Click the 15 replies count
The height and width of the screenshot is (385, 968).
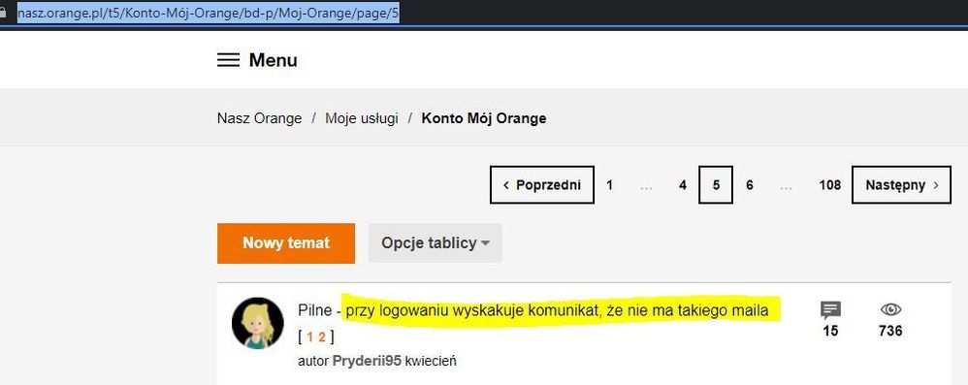[x=830, y=332]
